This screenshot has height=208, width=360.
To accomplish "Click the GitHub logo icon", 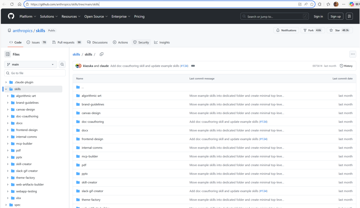I will [11, 16].
